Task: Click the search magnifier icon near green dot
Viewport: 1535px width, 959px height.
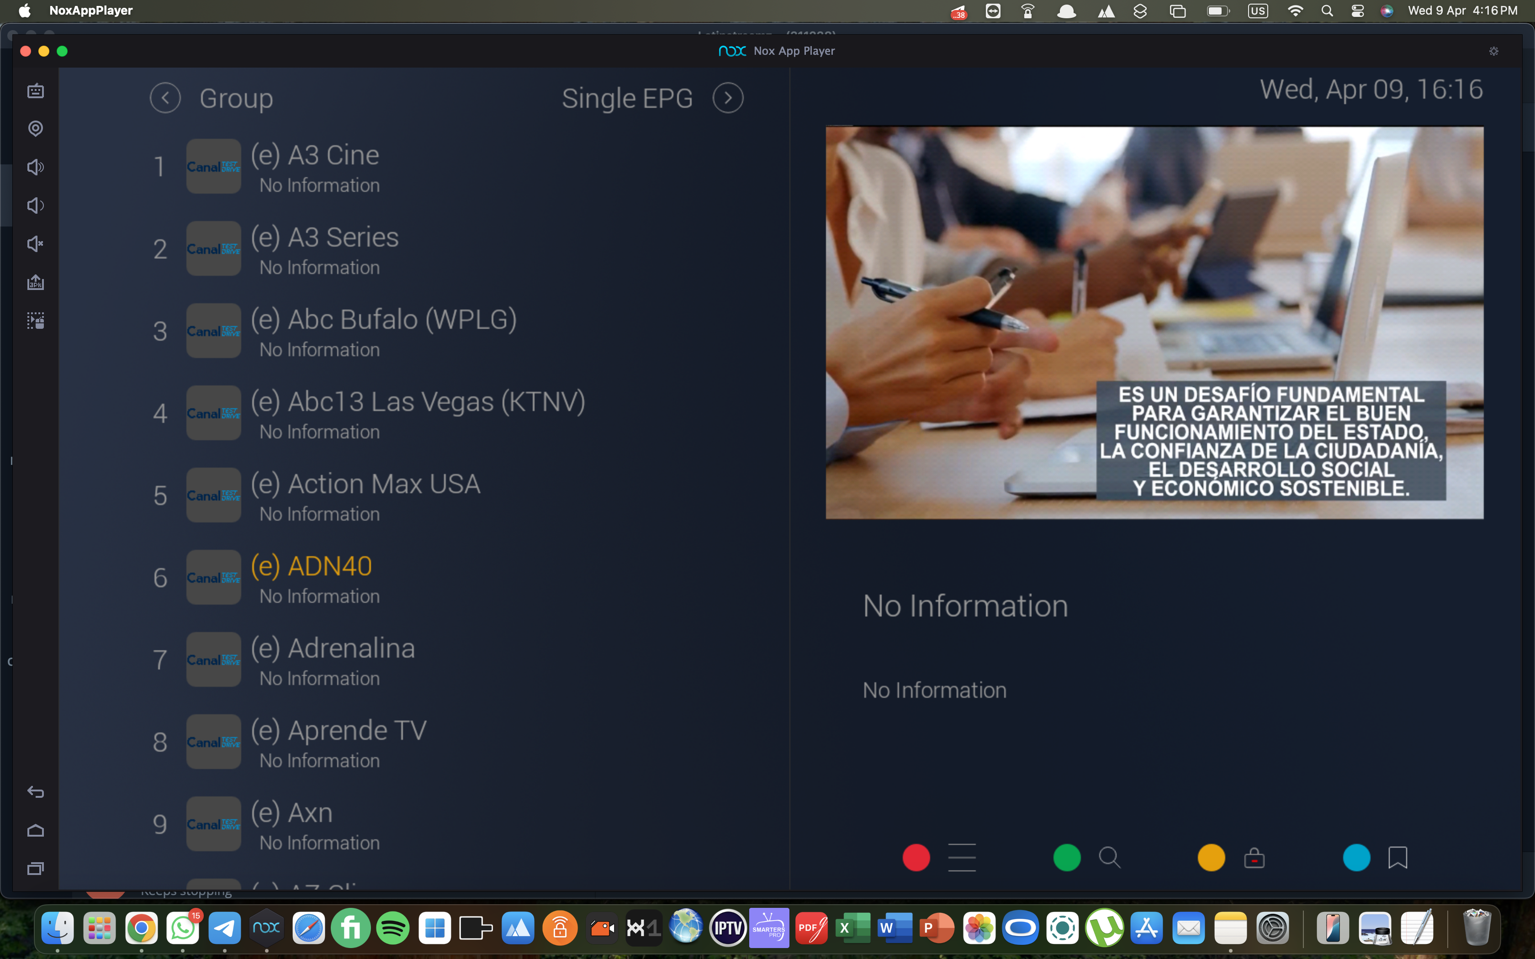Action: pos(1109,858)
